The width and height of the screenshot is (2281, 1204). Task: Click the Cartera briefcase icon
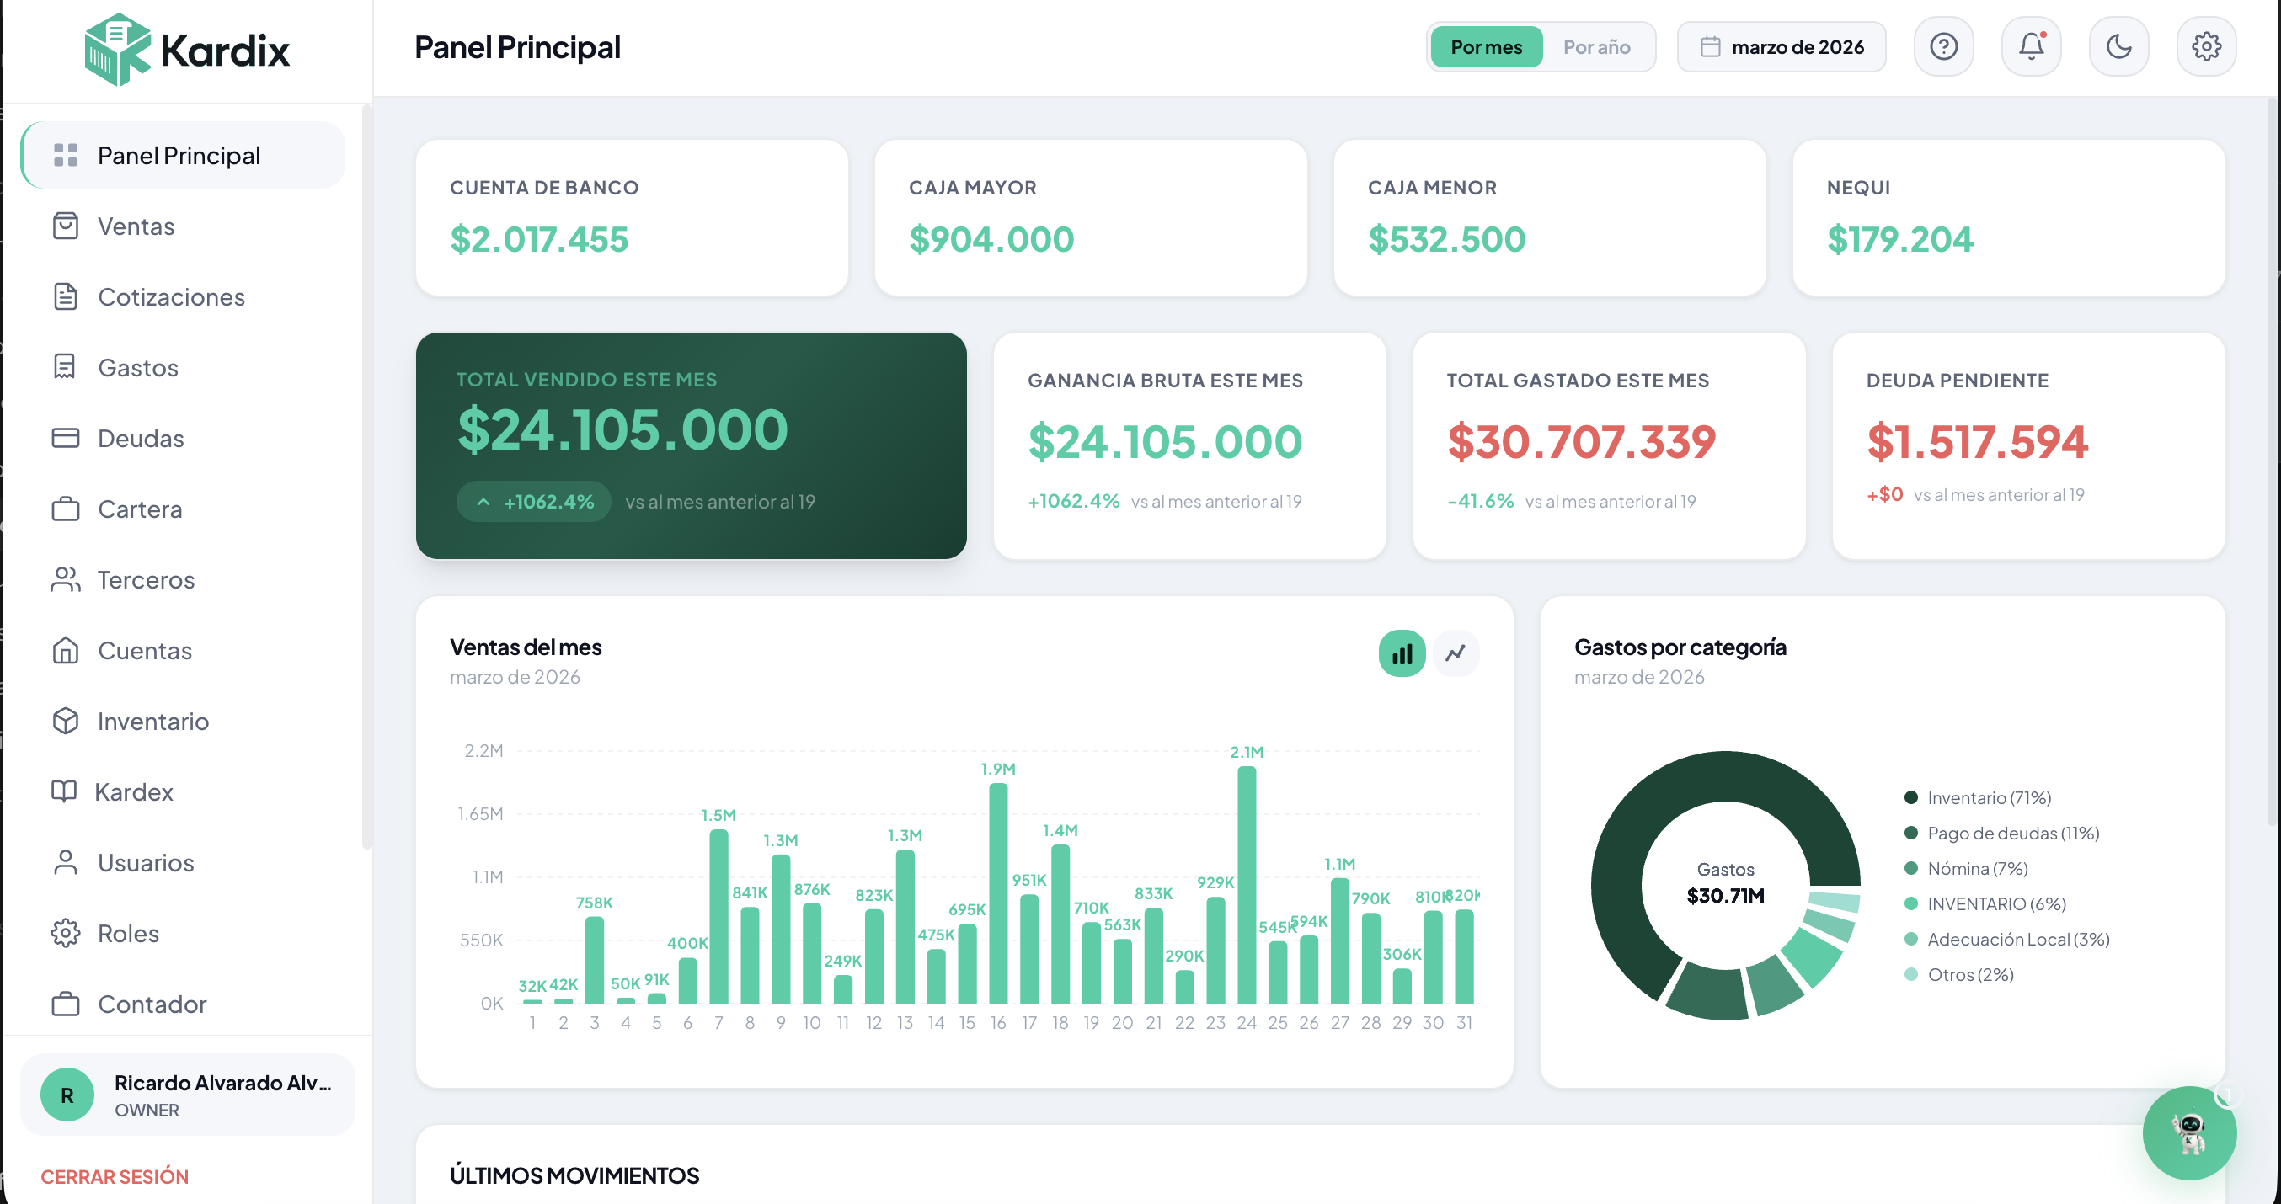(x=66, y=509)
